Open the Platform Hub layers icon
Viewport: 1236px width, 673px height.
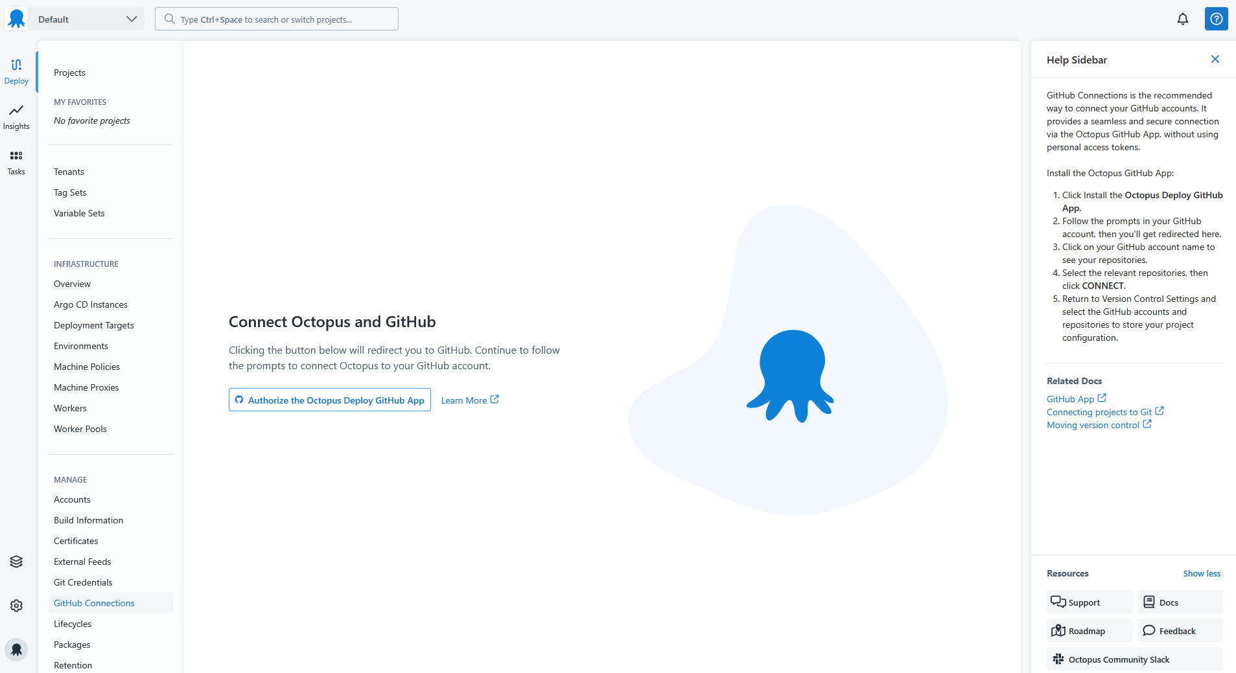pos(16,562)
